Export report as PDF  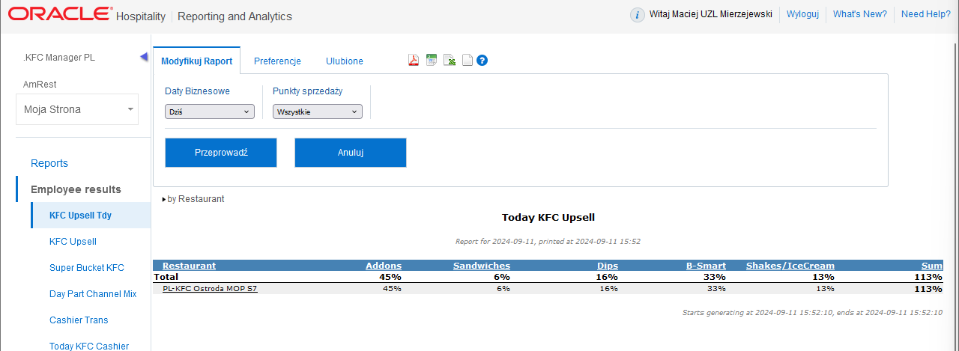point(413,61)
